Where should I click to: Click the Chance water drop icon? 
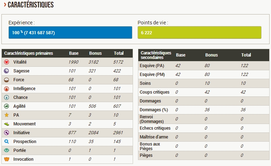(7, 97)
